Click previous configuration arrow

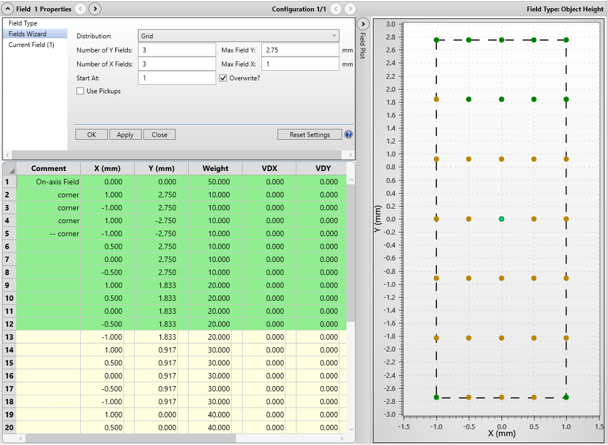[x=336, y=9]
